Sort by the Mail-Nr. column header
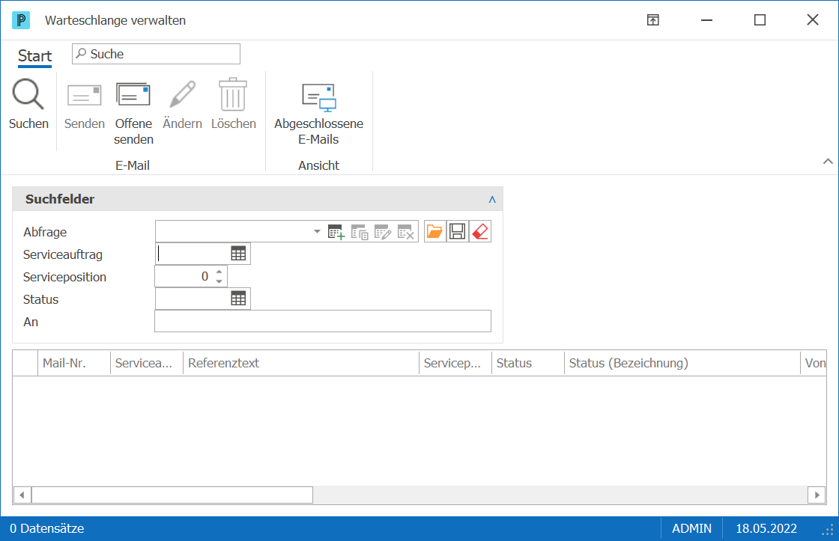The width and height of the screenshot is (839, 541). 74,363
